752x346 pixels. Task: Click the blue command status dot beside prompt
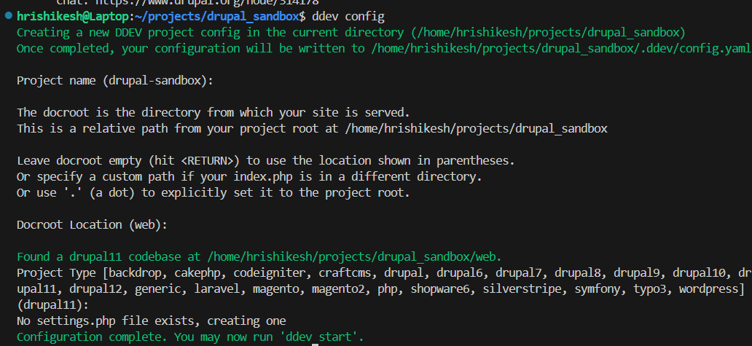8,16
